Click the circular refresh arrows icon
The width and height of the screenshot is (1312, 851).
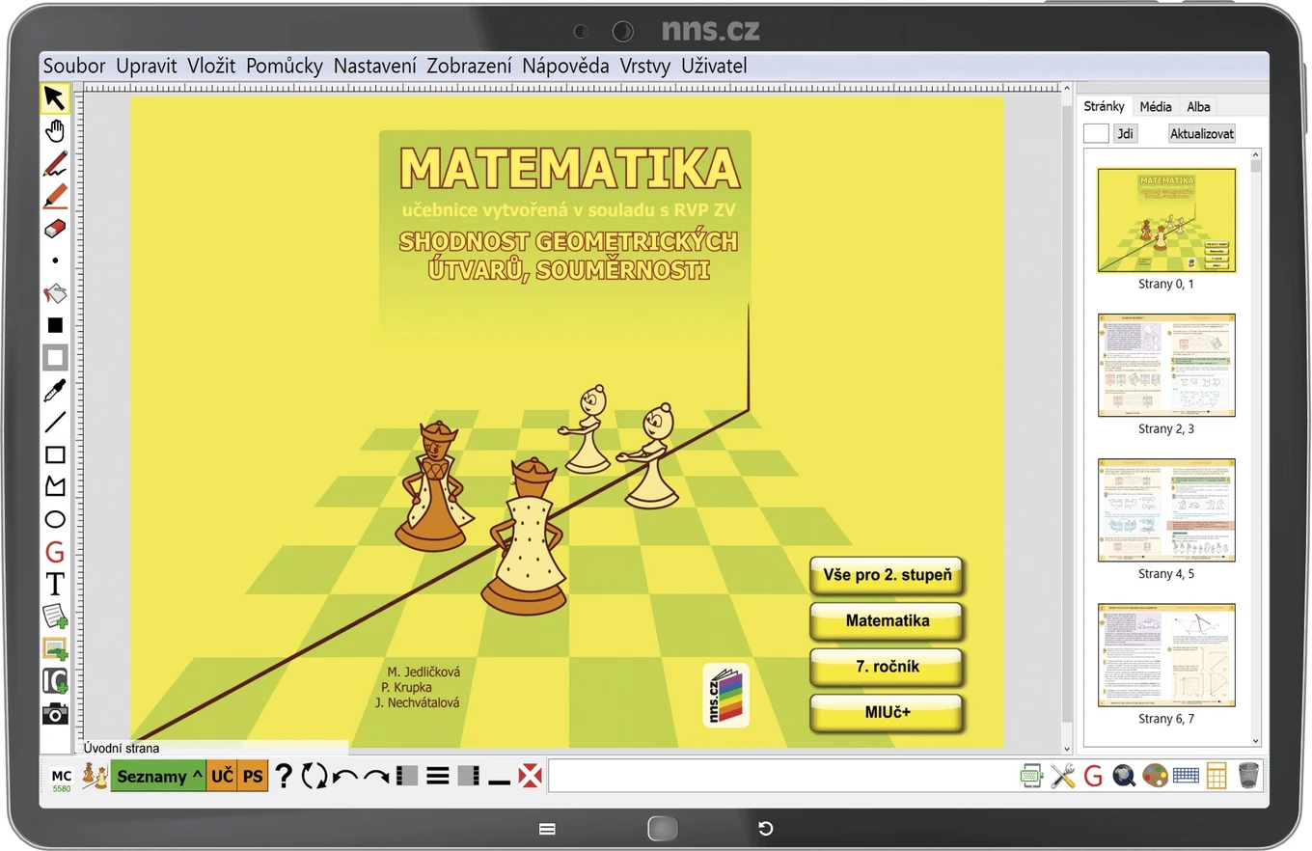(314, 776)
